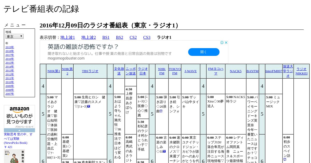Click 4:30 上柳昌彦 あさぼらけ program cell

[x=131, y=110]
